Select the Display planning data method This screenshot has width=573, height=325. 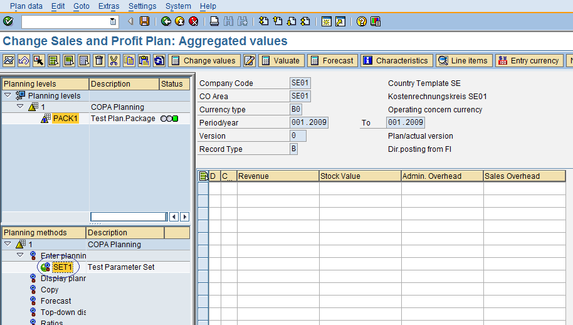[63, 278]
